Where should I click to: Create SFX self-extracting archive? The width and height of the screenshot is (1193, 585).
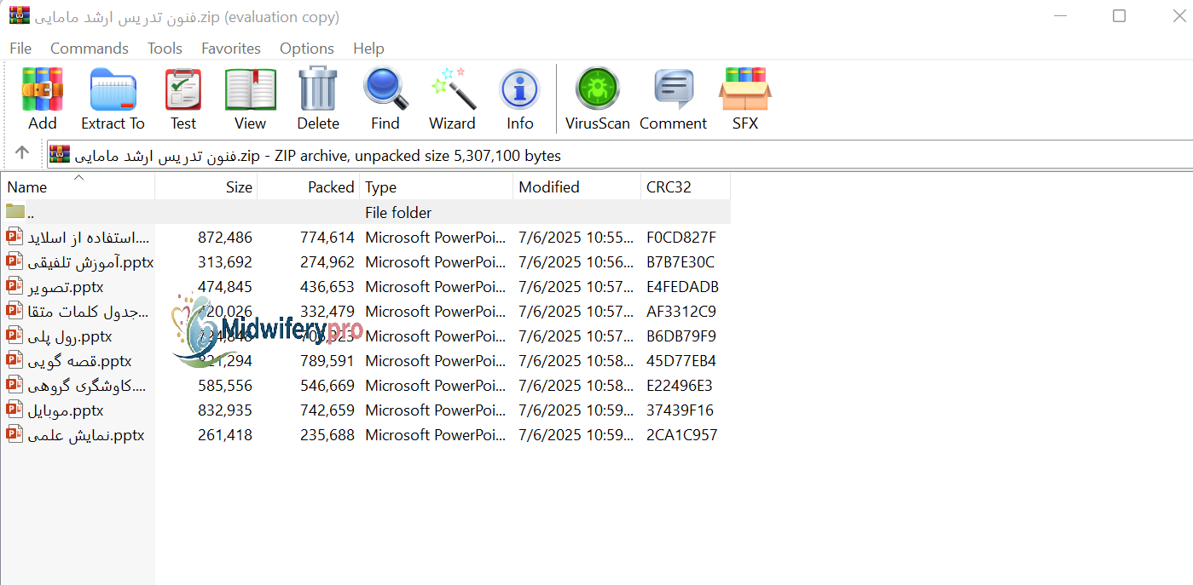click(744, 98)
